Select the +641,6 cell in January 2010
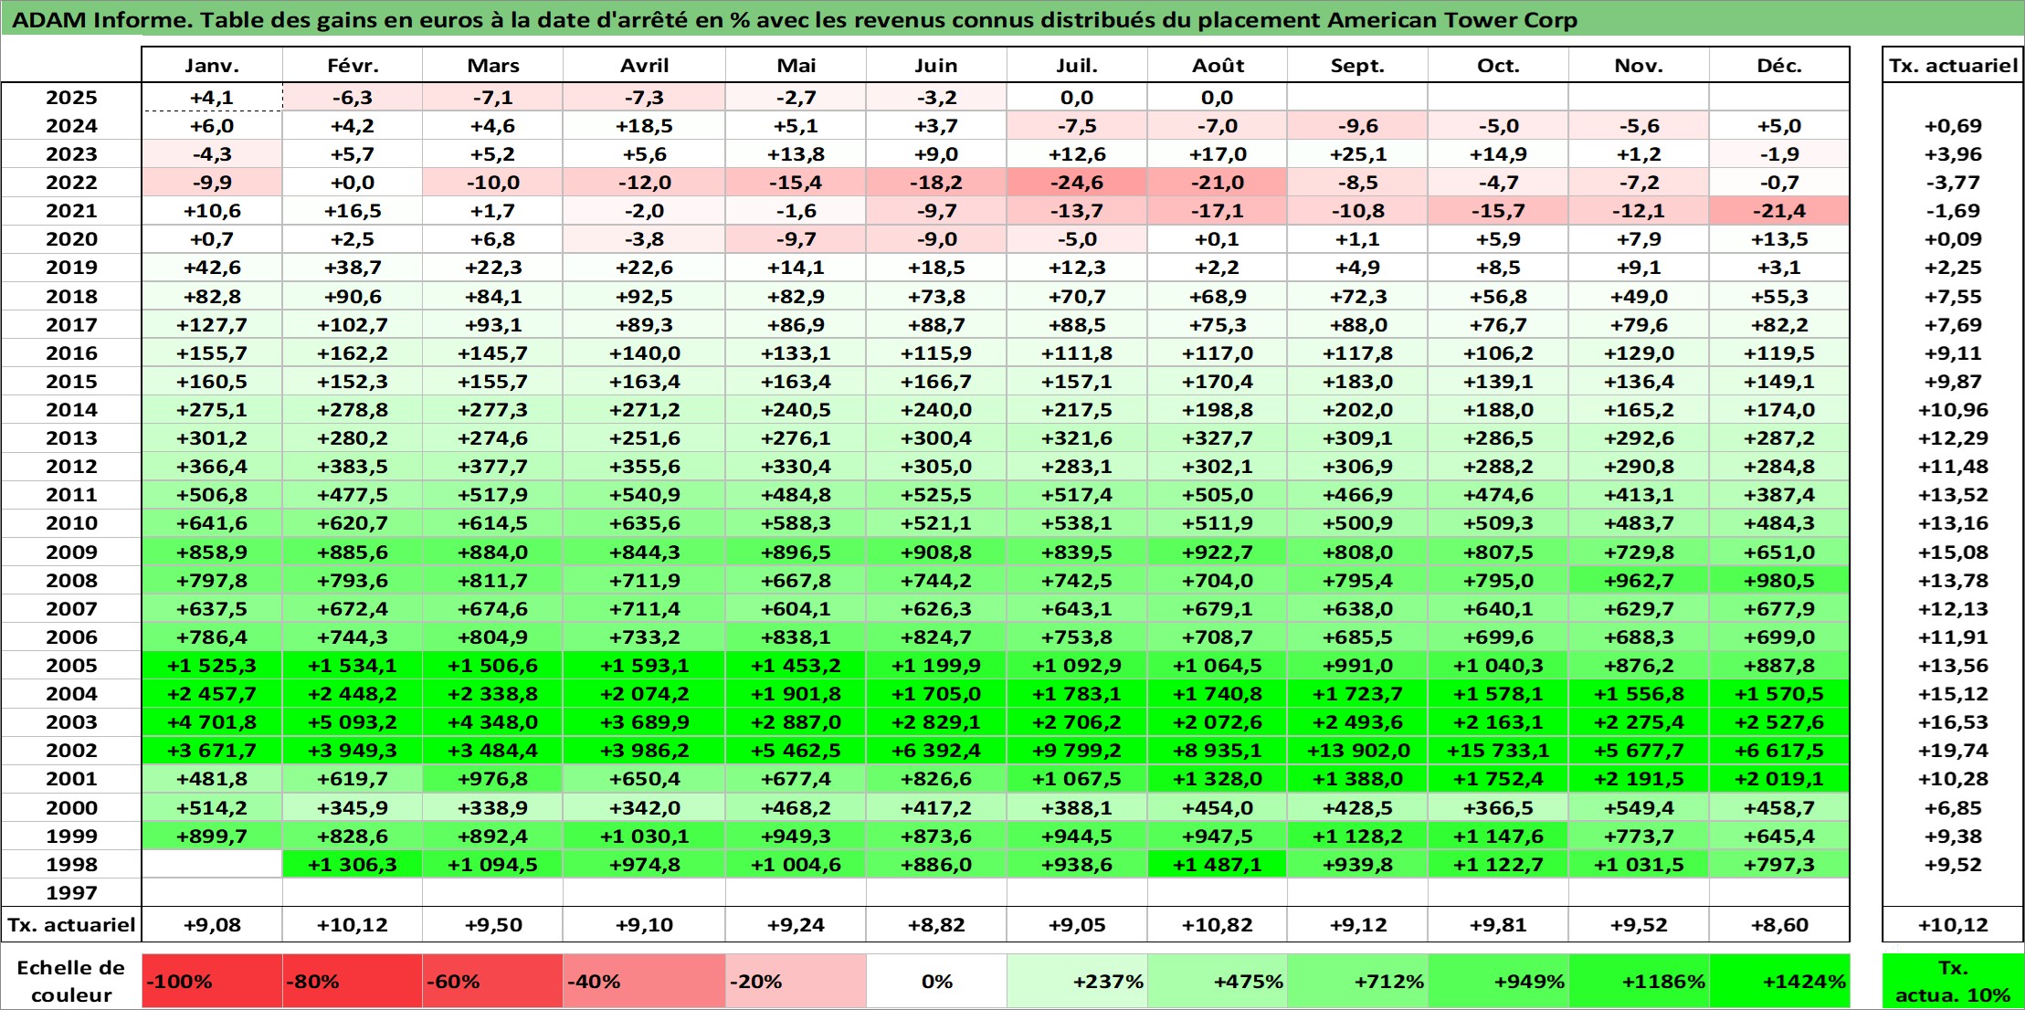The width and height of the screenshot is (2025, 1010). [212, 523]
